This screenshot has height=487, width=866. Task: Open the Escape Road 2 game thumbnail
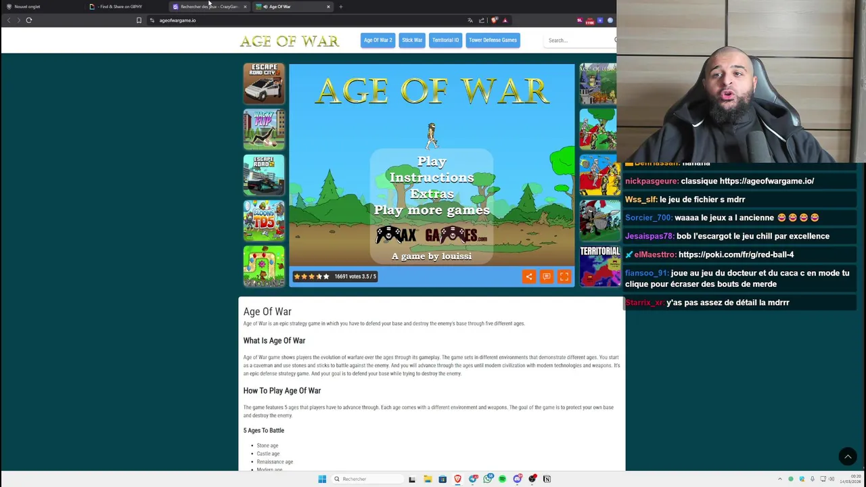click(264, 175)
